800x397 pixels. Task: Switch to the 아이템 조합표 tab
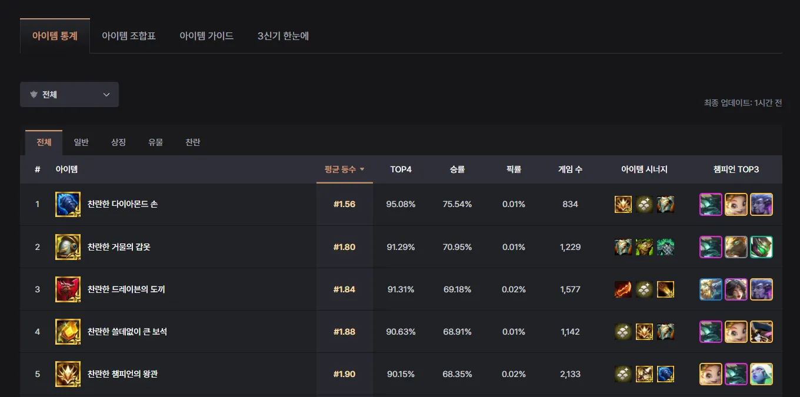click(x=129, y=36)
